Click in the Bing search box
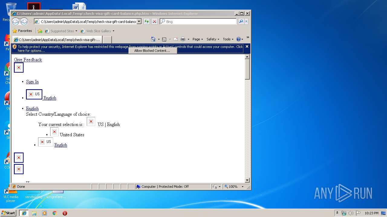Viewport: 387px width, 217px height. point(198,21)
